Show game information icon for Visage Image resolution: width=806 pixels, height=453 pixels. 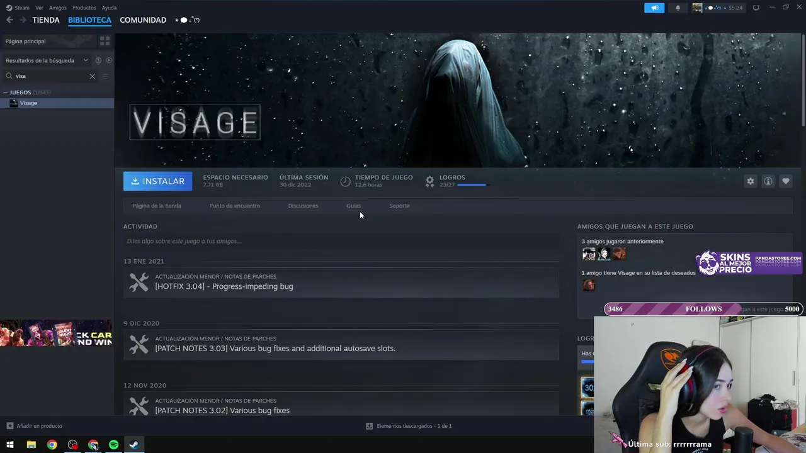point(768,181)
